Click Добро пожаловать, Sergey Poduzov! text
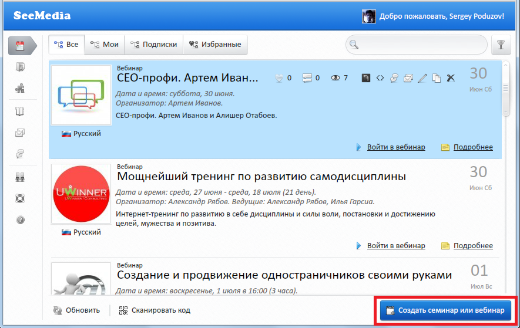Viewport: 520px width, 328px height. 442,16
